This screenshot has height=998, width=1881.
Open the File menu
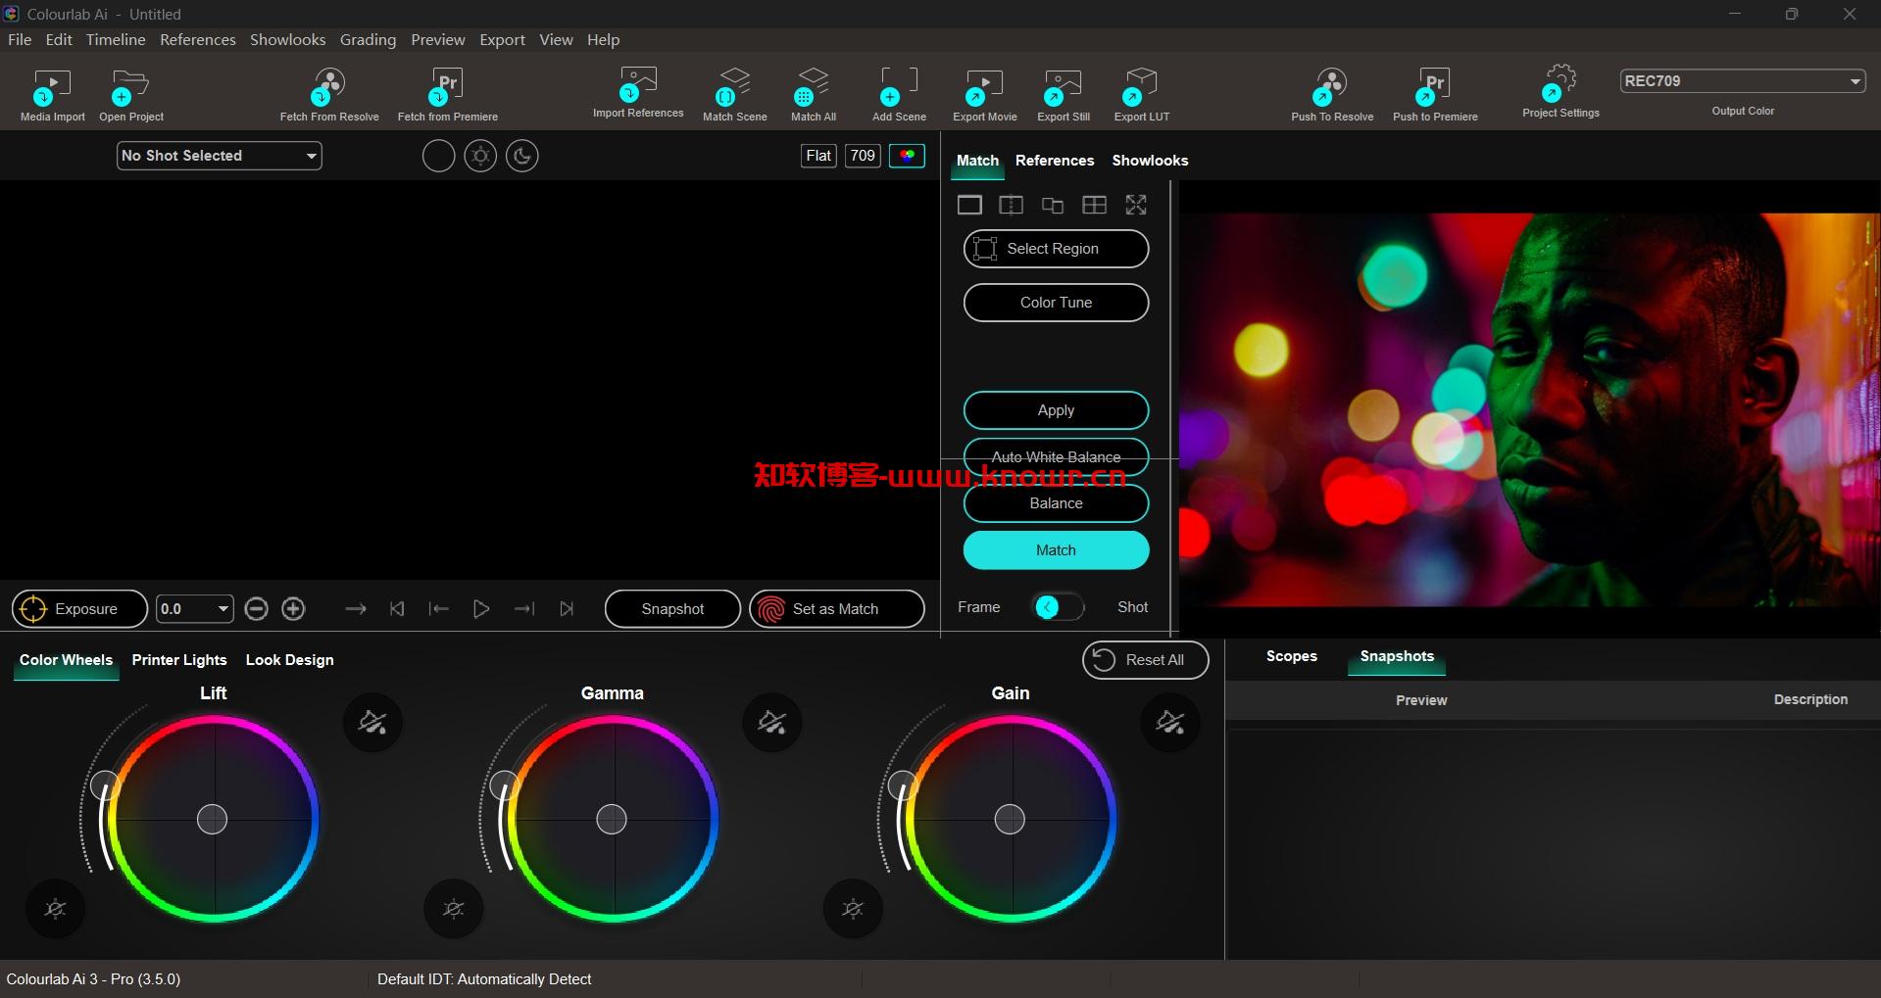[x=20, y=40]
